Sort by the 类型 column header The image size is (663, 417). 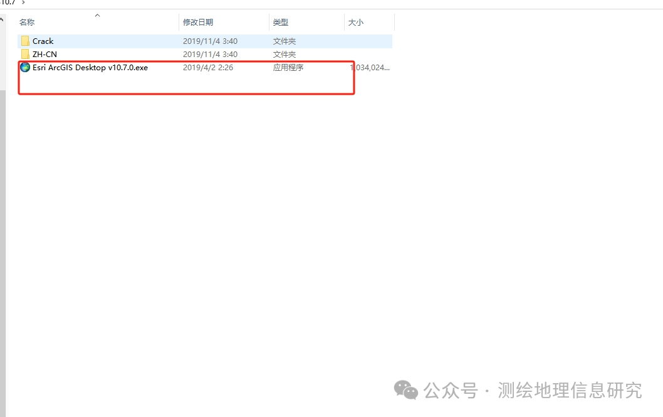[x=280, y=23]
